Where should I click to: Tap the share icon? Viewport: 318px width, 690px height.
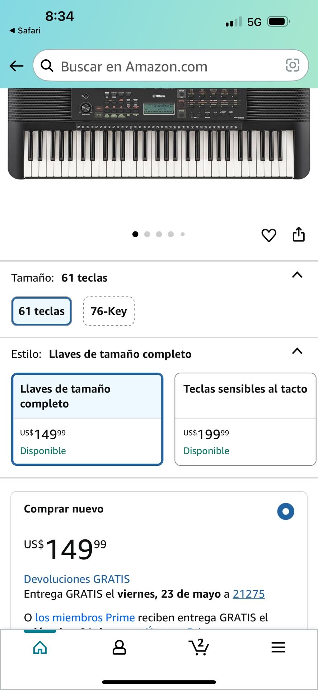299,234
